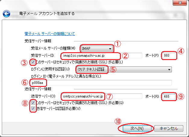Click the ログイン ID (電子メール アドレスと異なる場合) label
The height and width of the screenshot is (137, 189).
[x=66, y=76]
